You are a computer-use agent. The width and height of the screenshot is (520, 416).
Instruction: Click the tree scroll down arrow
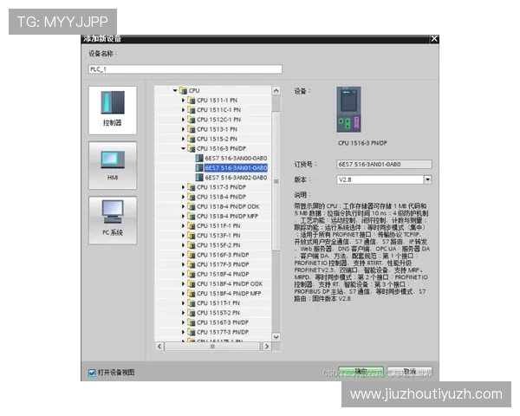(x=276, y=337)
